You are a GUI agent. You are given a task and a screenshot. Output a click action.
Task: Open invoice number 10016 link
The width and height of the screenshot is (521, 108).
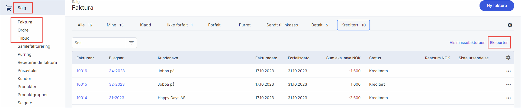point(82,71)
